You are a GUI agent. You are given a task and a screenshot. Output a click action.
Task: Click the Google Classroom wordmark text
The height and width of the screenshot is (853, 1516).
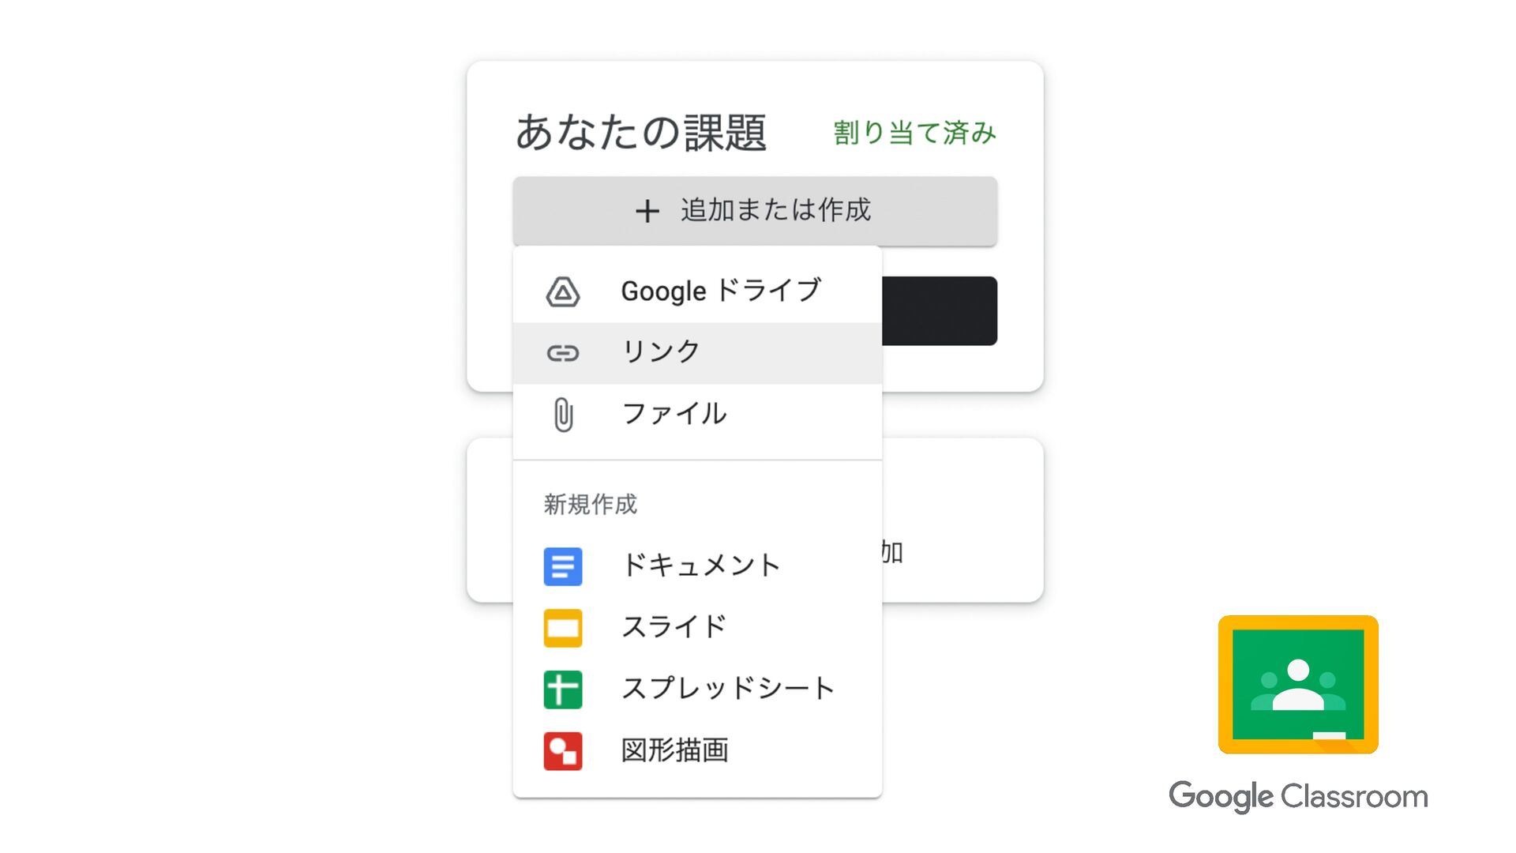pyautogui.click(x=1298, y=796)
